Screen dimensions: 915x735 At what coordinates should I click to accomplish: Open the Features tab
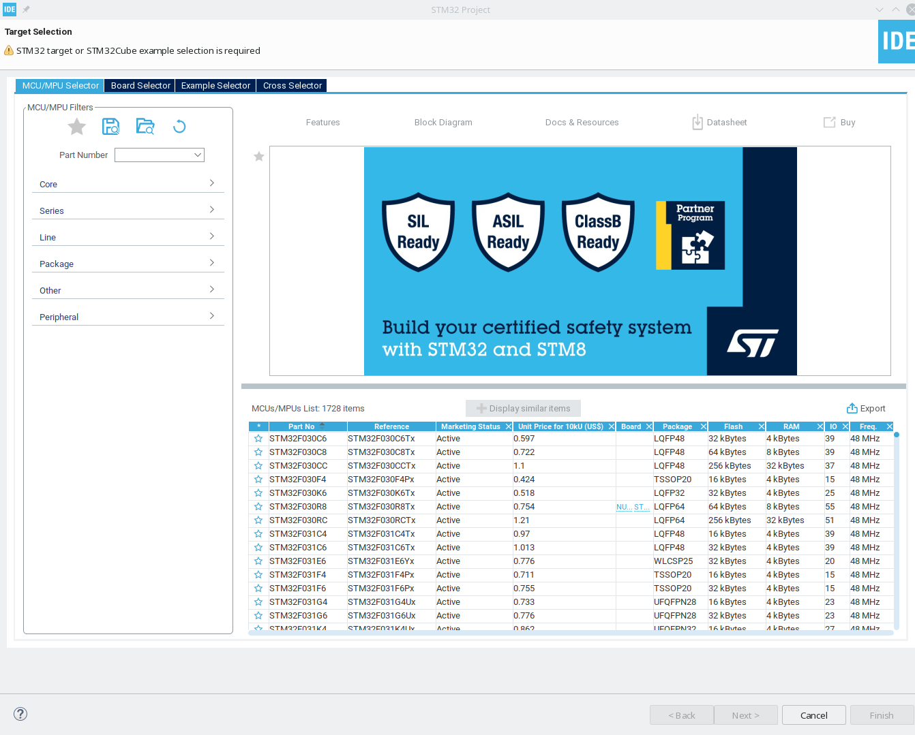click(x=322, y=123)
